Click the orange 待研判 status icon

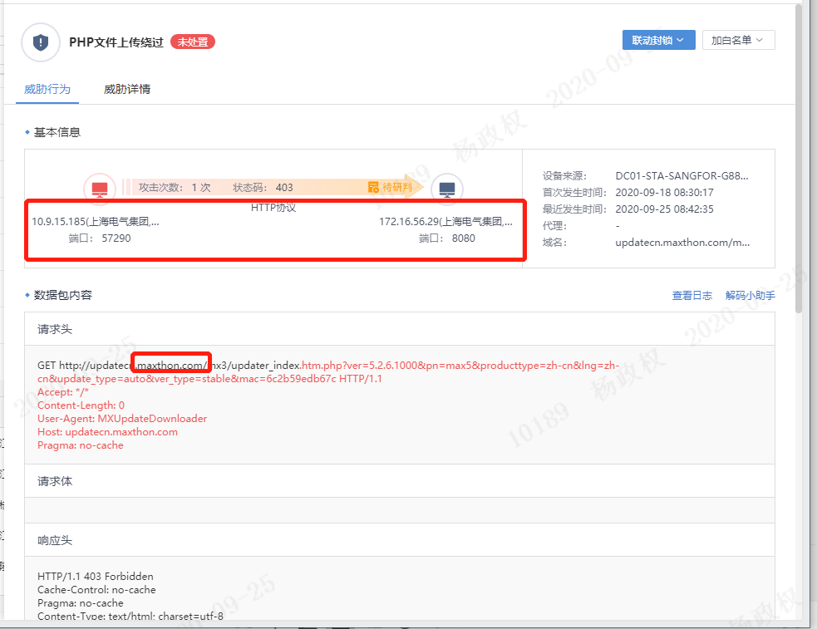[x=374, y=188]
